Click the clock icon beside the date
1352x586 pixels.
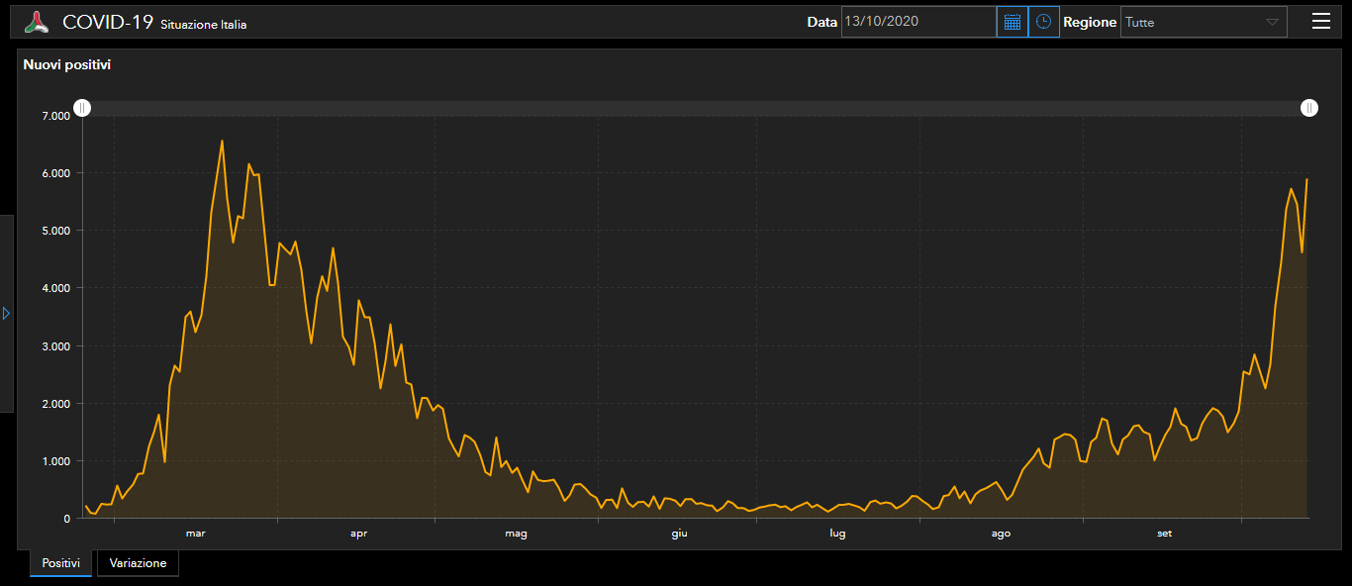(x=1043, y=22)
